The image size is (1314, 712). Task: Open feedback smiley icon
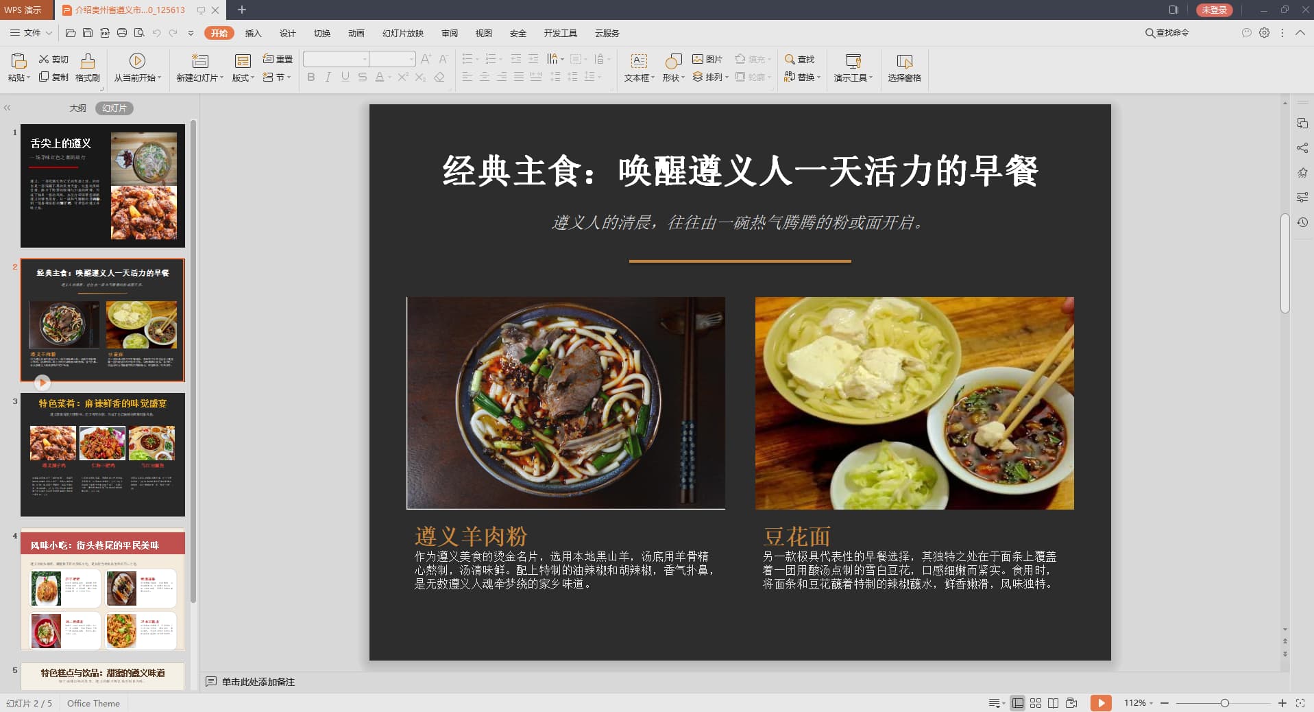1247,33
